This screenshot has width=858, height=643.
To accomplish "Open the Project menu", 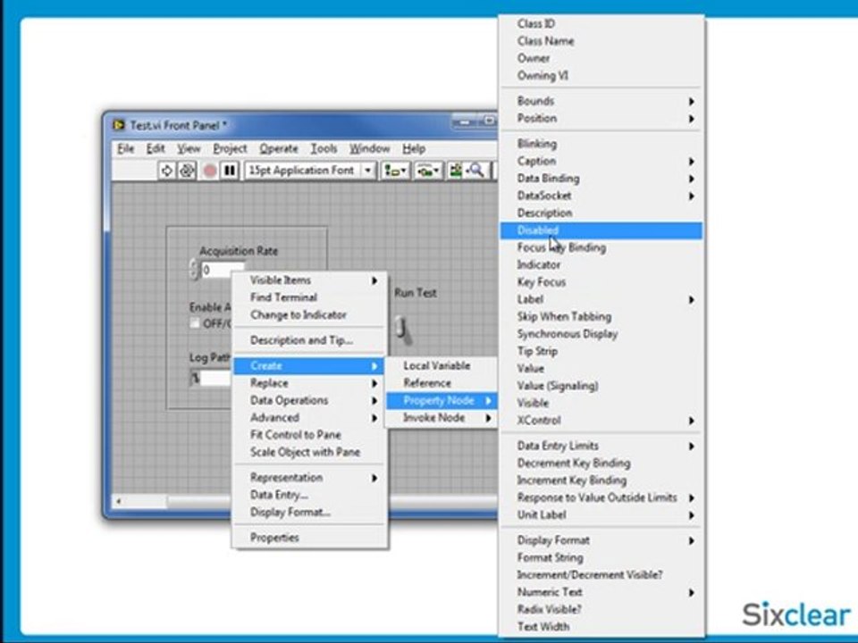I will click(230, 149).
